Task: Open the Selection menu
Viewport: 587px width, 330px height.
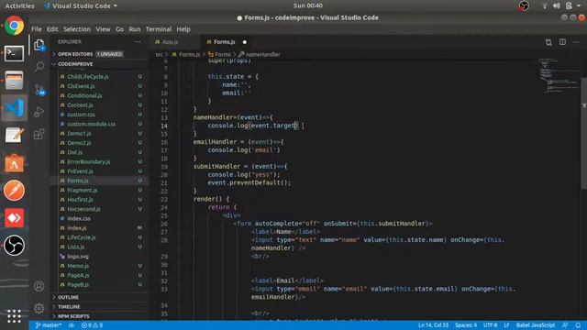Action: 77,29
